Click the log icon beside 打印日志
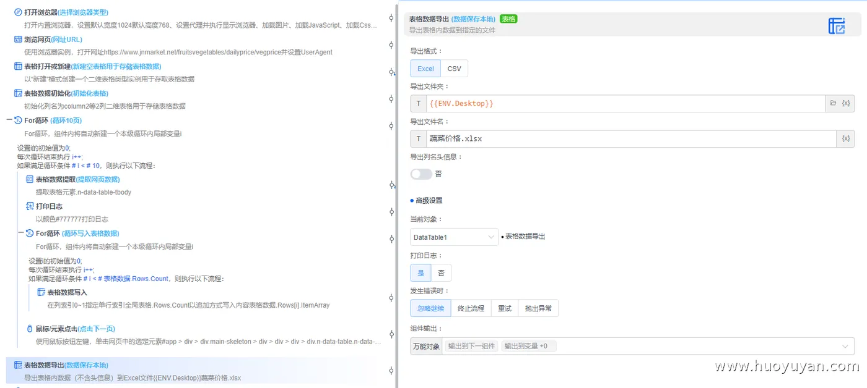Screen dimensions: 867x388 tap(30, 206)
